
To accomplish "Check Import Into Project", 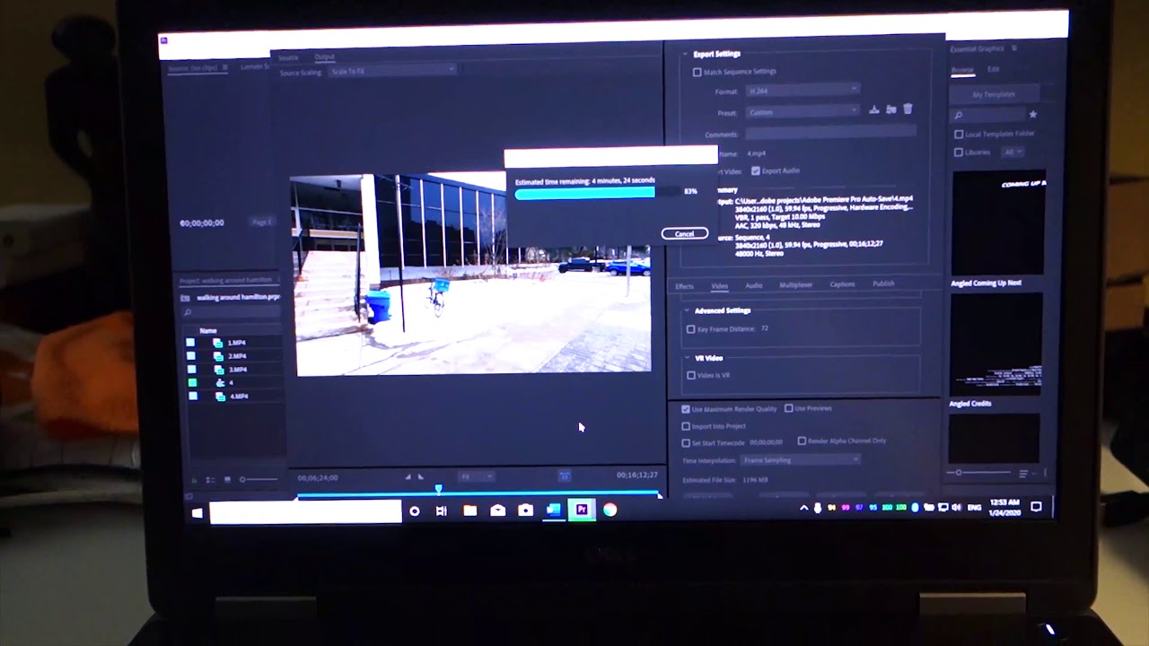I will point(686,426).
